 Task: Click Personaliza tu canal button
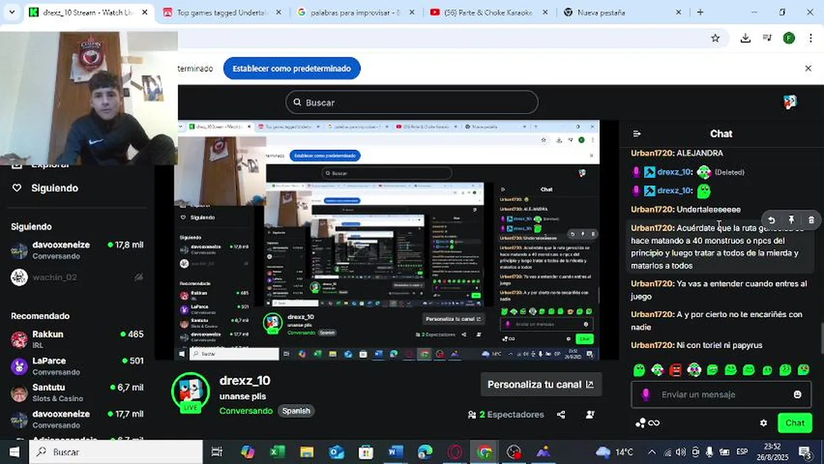click(x=541, y=384)
